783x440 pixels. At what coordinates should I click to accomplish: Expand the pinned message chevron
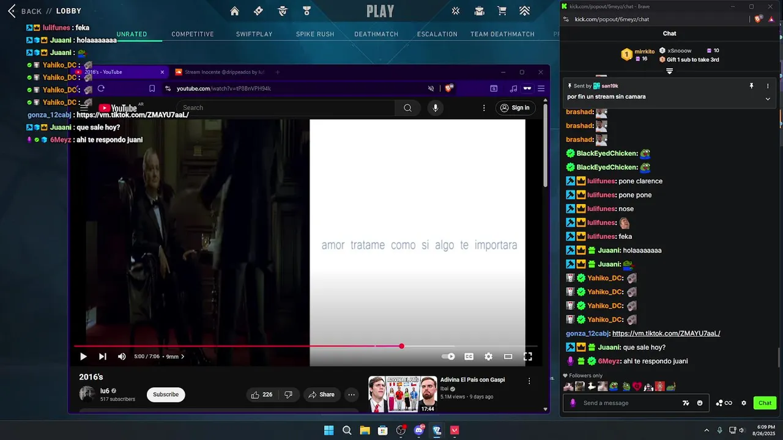click(x=768, y=99)
